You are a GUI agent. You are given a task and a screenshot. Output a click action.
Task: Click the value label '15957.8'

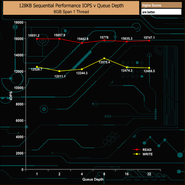(59, 35)
